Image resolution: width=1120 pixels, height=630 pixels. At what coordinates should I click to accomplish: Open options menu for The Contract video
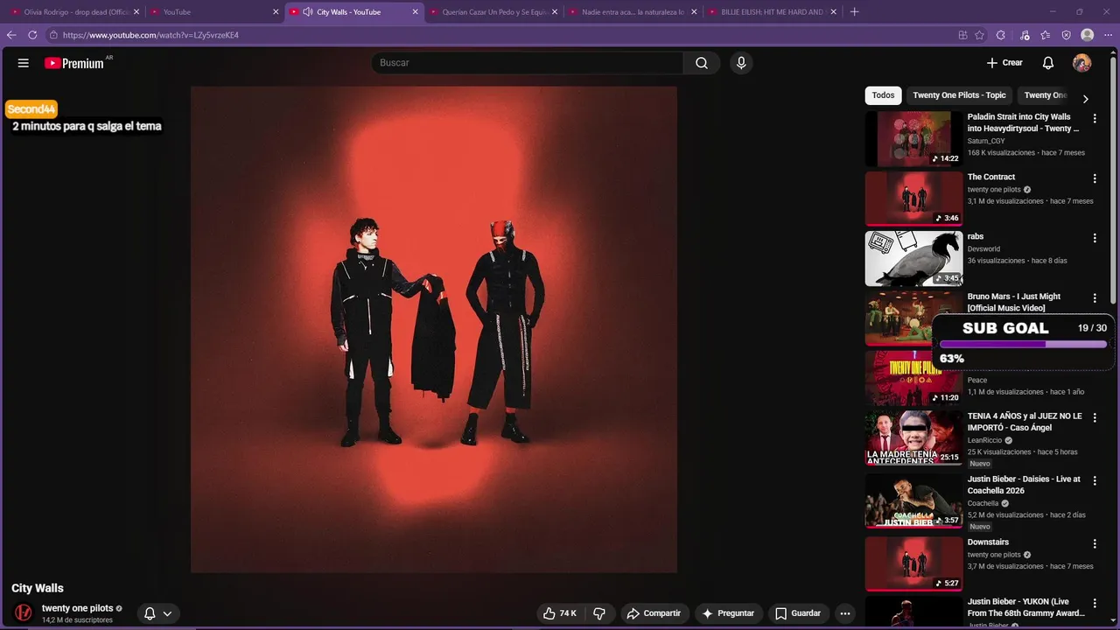pyautogui.click(x=1095, y=178)
